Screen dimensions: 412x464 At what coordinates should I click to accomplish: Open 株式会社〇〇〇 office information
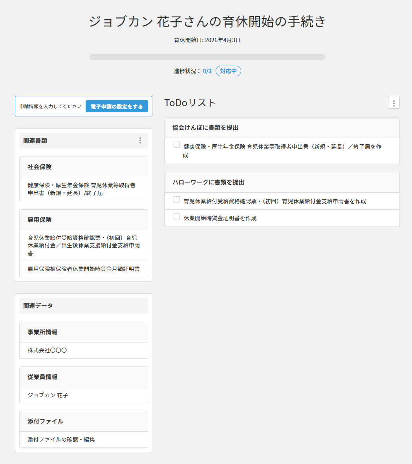click(84, 350)
